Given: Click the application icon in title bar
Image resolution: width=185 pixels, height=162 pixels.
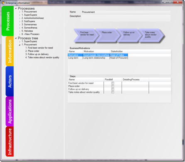Looking at the screenshot, I should (x=3, y=3).
